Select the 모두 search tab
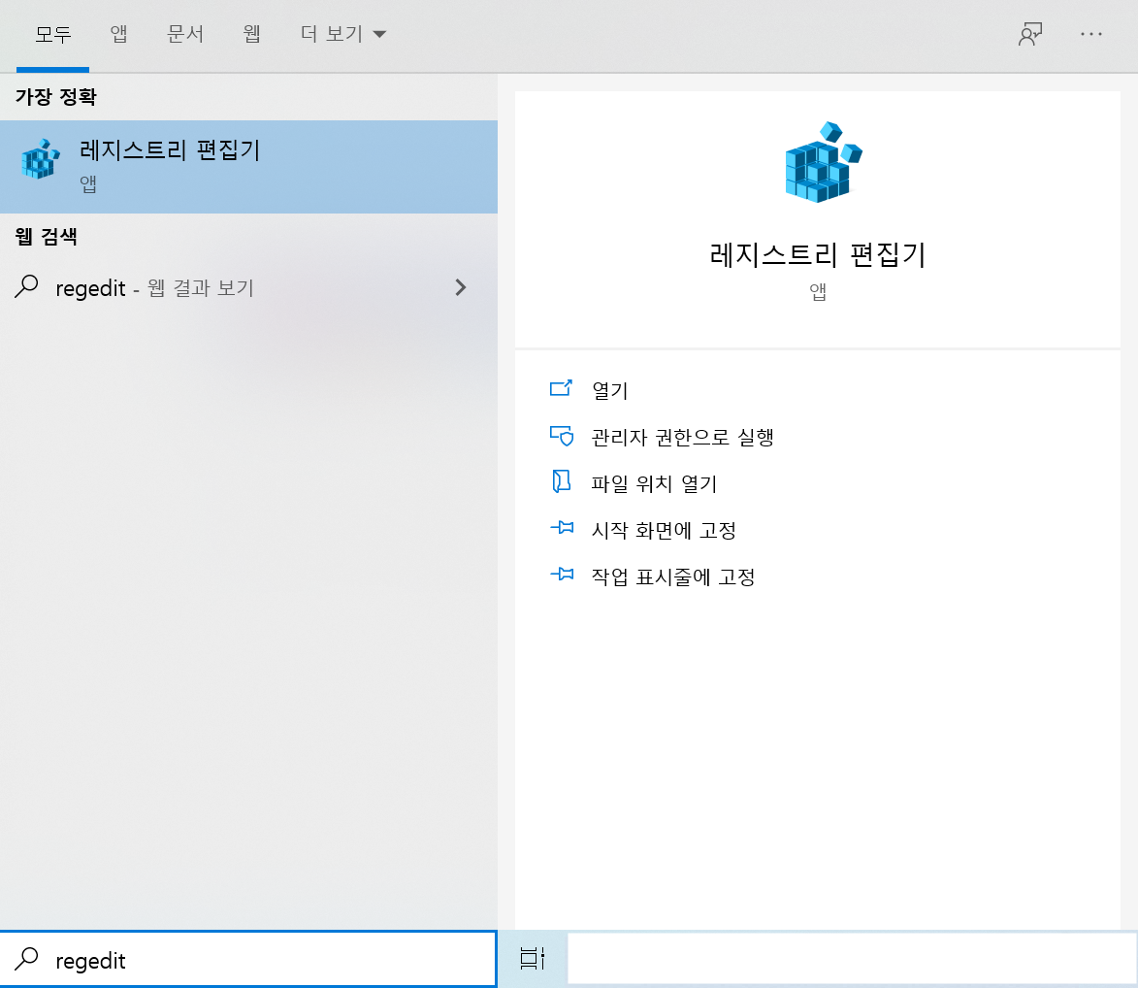 click(x=53, y=34)
